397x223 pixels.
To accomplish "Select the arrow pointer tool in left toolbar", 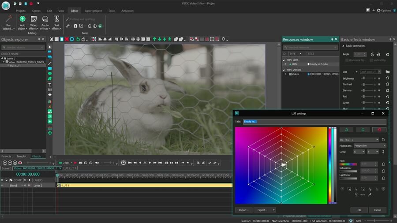I will 50,47.
